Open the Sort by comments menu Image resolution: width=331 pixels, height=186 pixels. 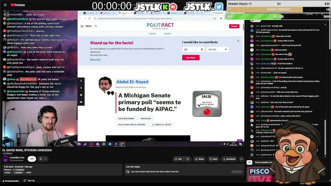(x=29, y=181)
